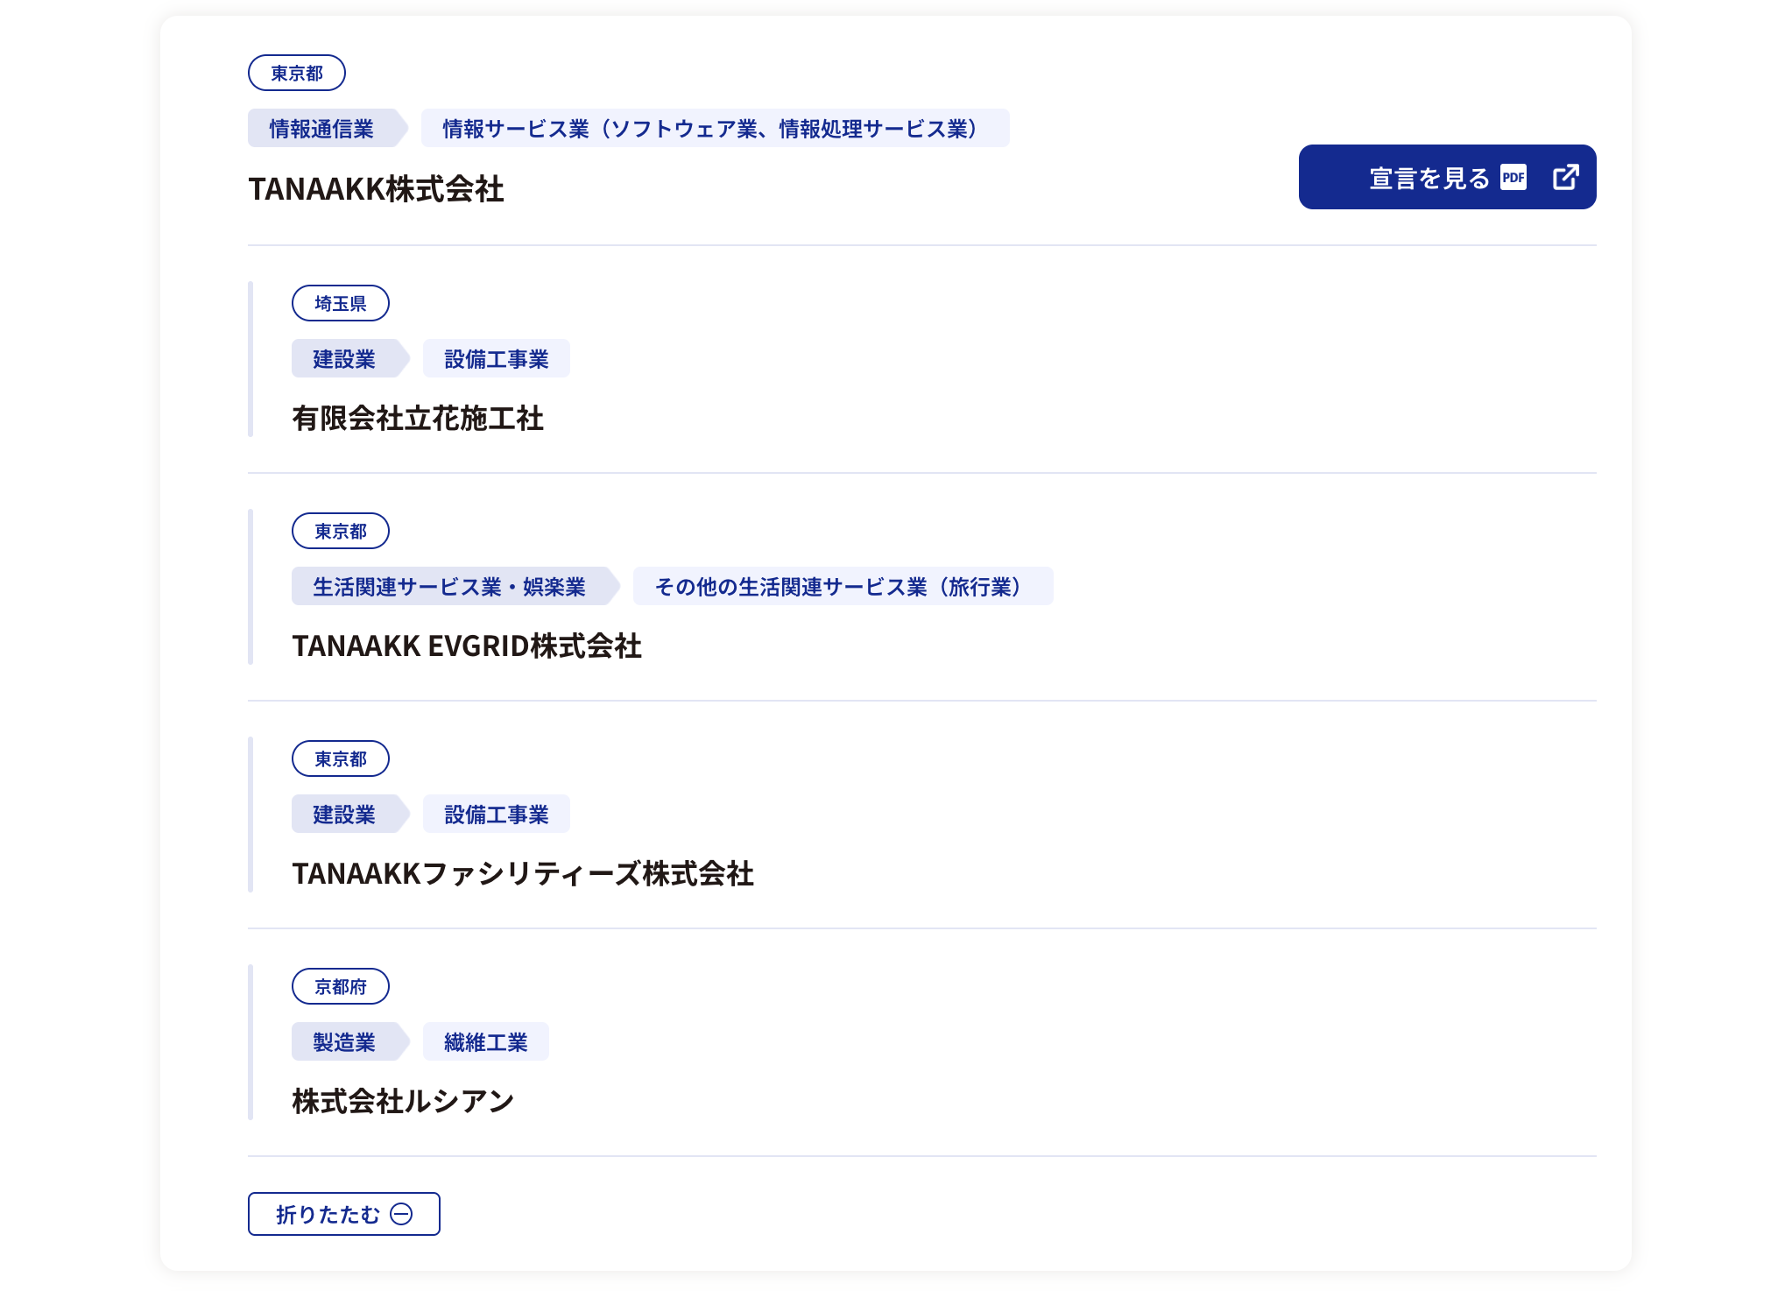Click the external link icon
The image size is (1778, 1291).
(1566, 177)
